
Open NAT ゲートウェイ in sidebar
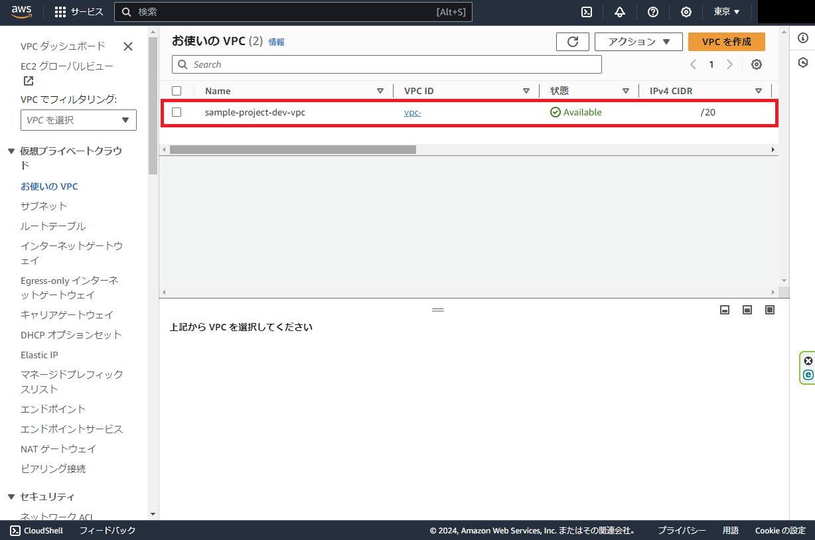click(x=58, y=449)
